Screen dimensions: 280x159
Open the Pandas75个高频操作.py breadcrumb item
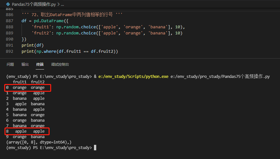click(x=34, y=4)
